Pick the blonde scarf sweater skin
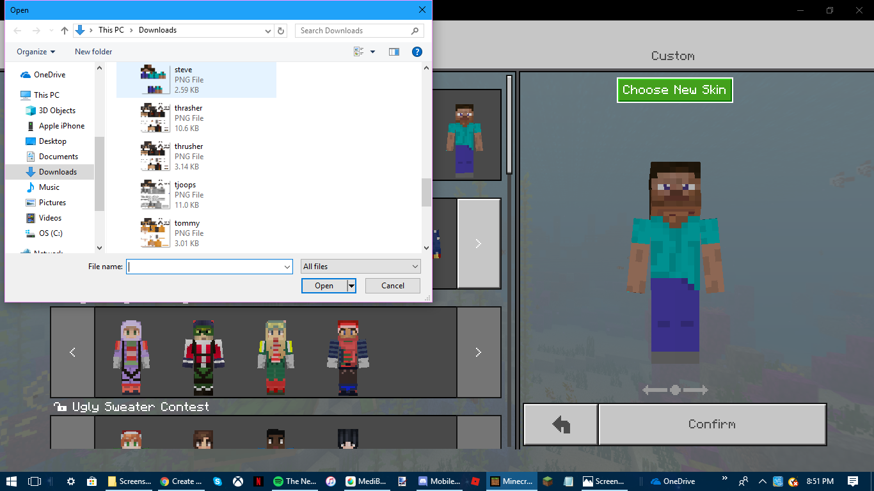 276,357
